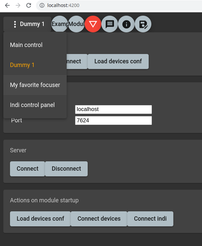The image size is (202, 246).
Task: Click the three-dot menu icon
Action: click(x=15, y=24)
